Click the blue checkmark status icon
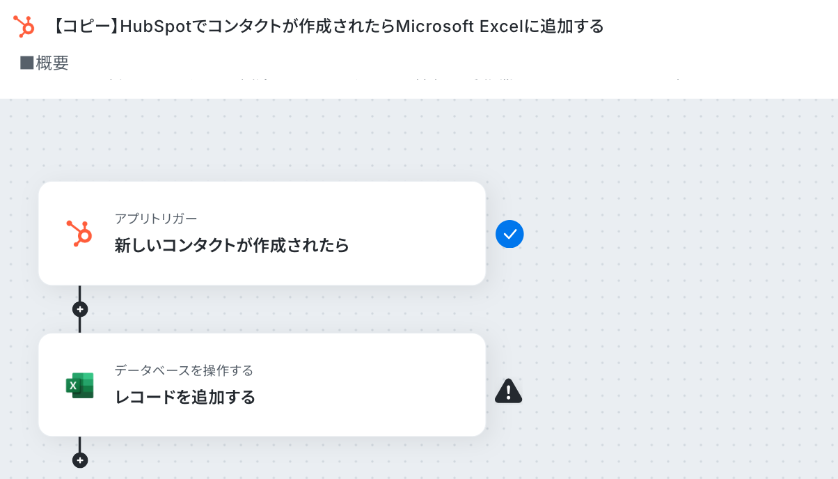Image resolution: width=838 pixels, height=479 pixels. pos(509,234)
